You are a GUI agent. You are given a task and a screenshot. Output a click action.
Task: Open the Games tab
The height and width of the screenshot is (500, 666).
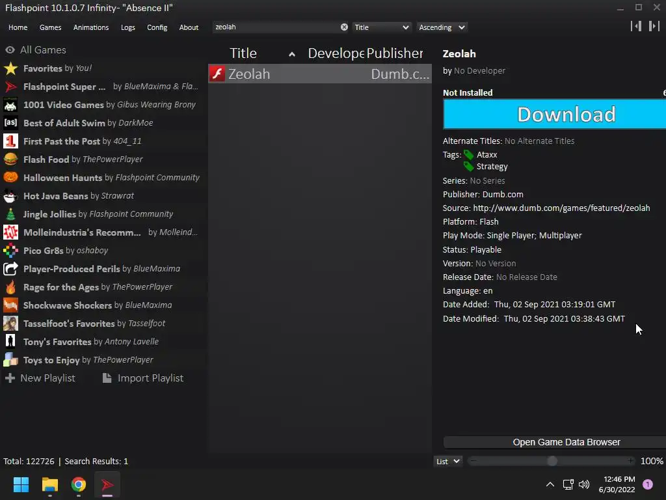[x=50, y=27]
